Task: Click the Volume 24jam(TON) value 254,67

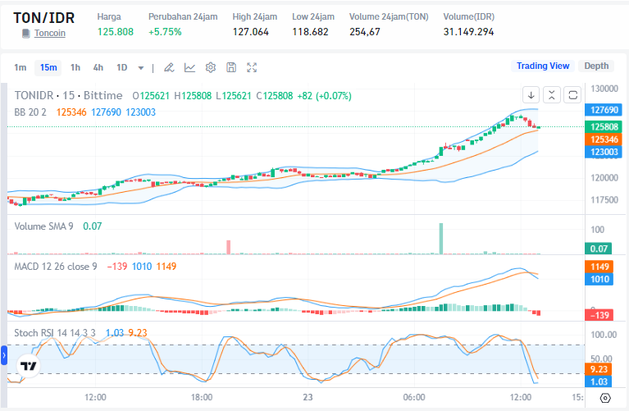Action: point(365,32)
